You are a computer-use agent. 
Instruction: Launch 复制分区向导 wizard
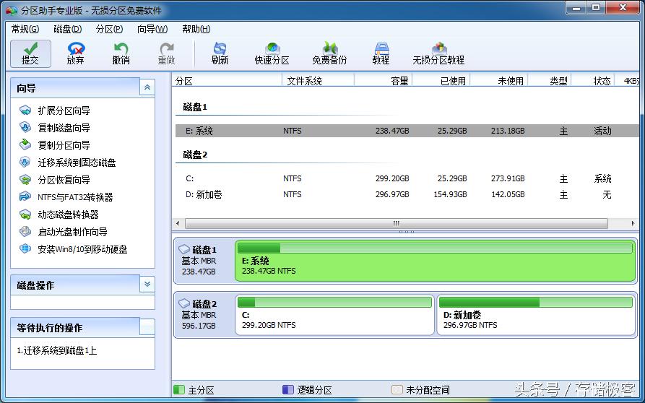64,145
